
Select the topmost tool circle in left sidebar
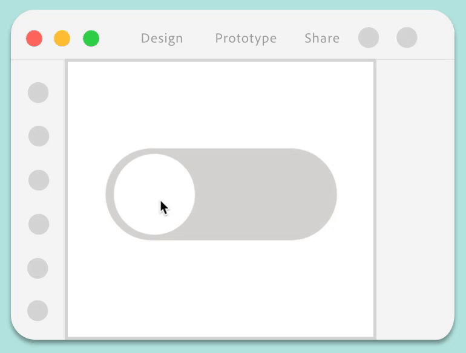click(x=38, y=93)
